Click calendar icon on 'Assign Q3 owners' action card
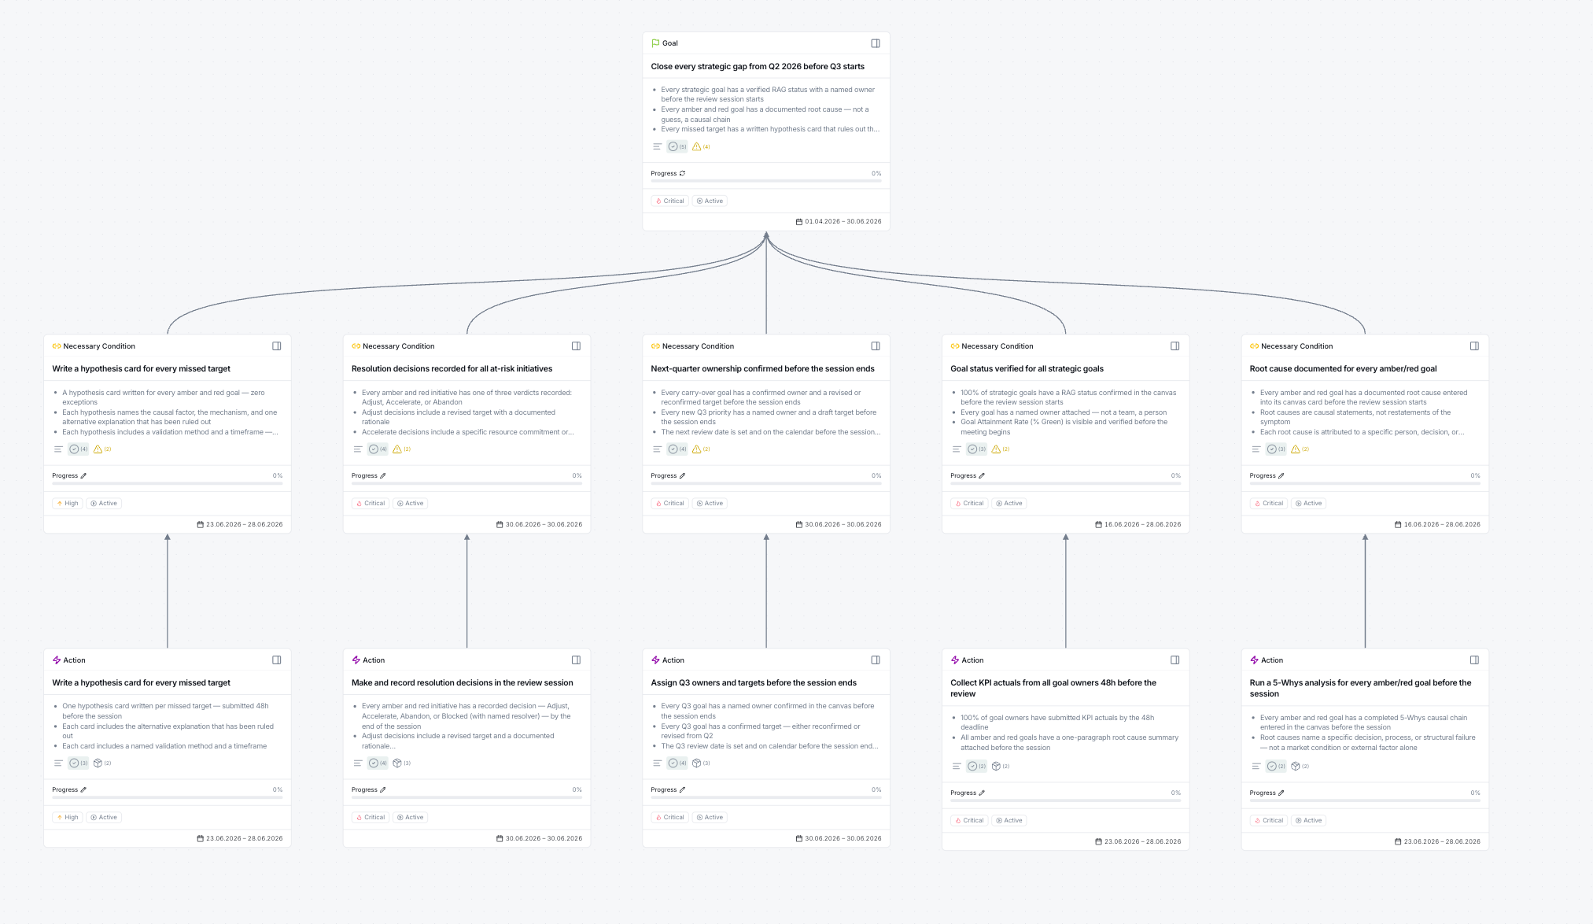Screen dimensions: 1593x924 tap(798, 838)
